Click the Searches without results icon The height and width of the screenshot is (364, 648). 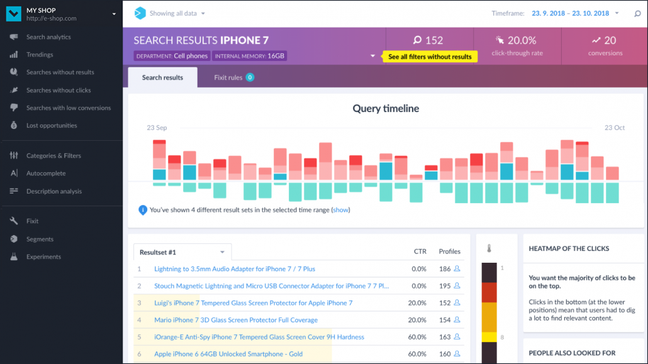pyautogui.click(x=14, y=72)
